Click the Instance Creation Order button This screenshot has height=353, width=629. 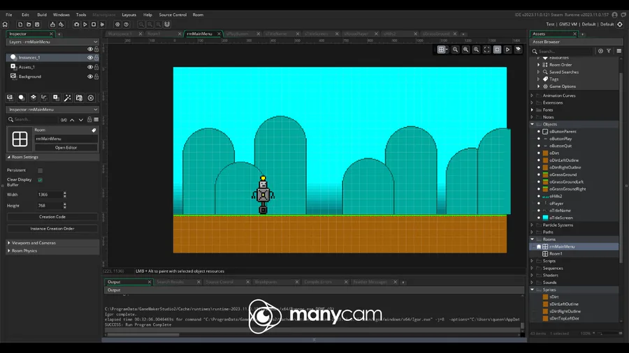(x=52, y=229)
